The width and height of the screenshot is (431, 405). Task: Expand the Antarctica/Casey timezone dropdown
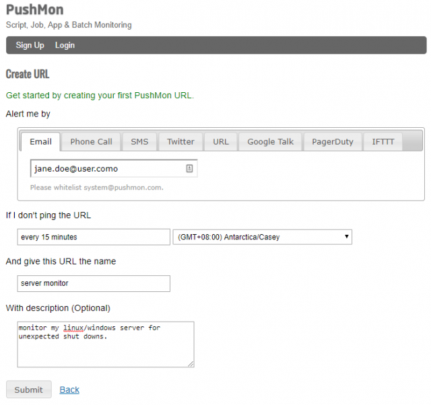click(x=263, y=237)
